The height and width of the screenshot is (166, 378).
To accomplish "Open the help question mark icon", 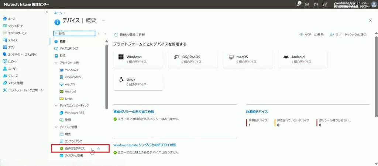I will [316, 4].
